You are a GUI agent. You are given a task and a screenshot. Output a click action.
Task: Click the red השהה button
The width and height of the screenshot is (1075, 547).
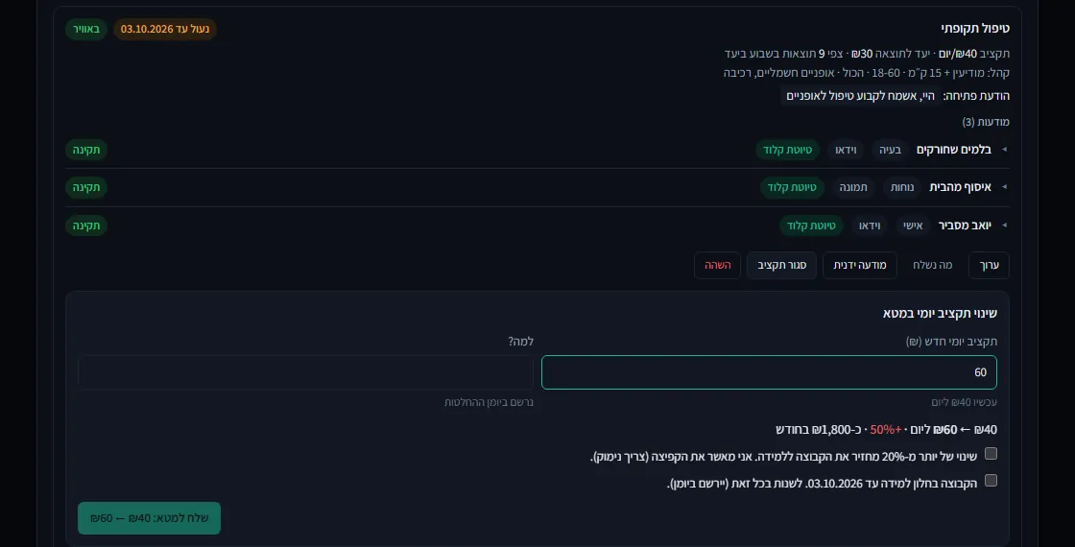pos(717,265)
